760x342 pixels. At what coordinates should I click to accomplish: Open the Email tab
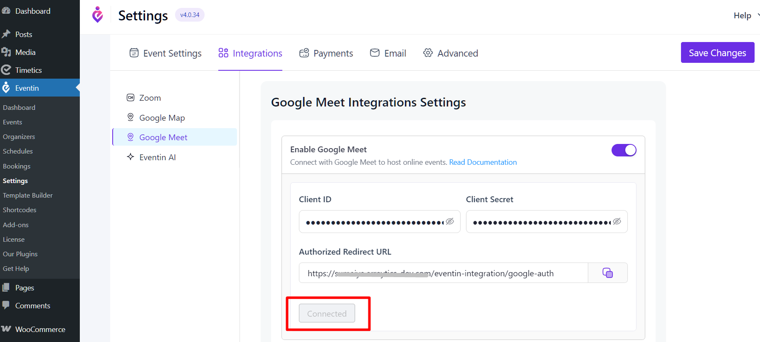coord(388,53)
